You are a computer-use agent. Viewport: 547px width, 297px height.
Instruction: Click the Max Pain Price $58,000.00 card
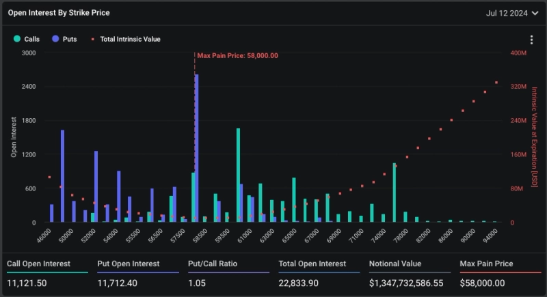tap(500, 273)
